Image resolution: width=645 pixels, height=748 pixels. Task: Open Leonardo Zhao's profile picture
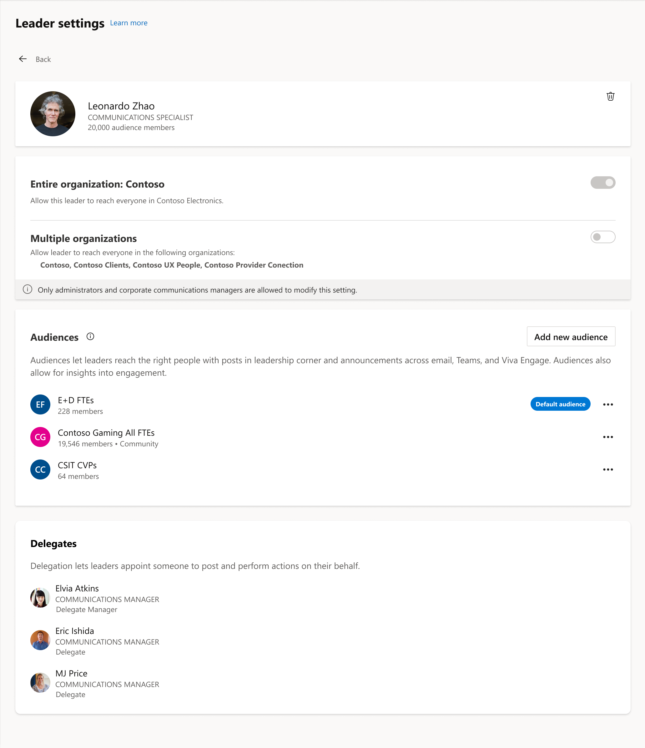click(x=53, y=113)
